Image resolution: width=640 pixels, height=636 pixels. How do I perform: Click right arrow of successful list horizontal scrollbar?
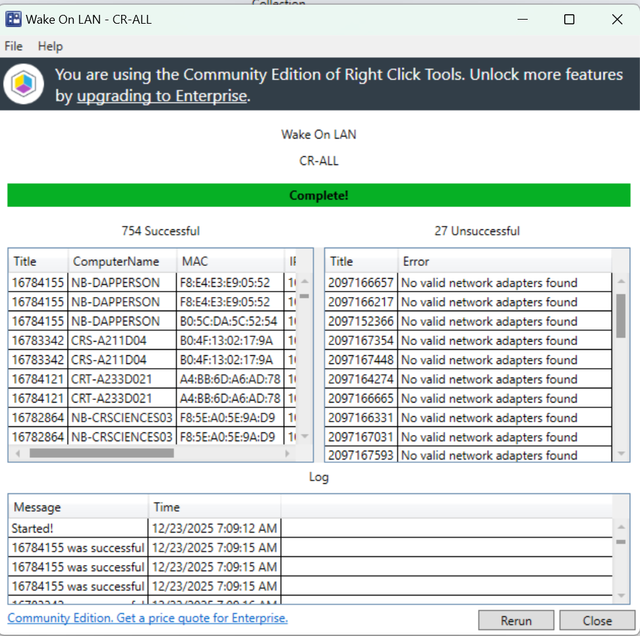click(x=288, y=453)
